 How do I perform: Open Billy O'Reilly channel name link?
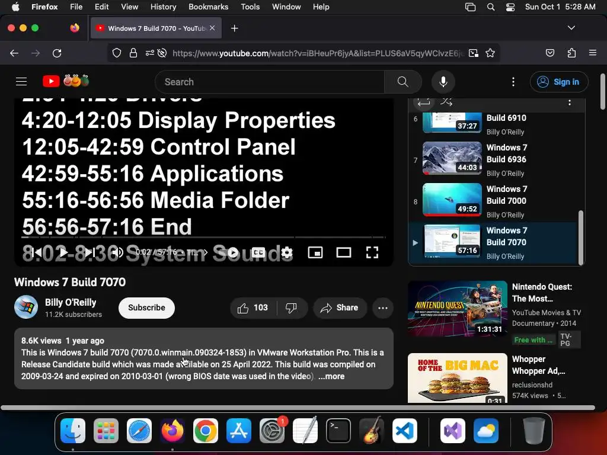(x=71, y=302)
